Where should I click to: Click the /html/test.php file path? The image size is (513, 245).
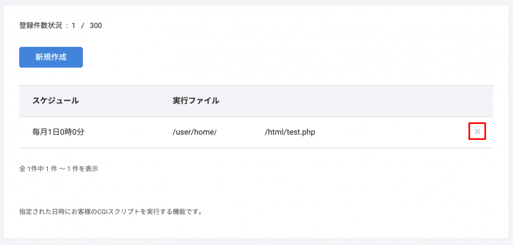coord(289,132)
